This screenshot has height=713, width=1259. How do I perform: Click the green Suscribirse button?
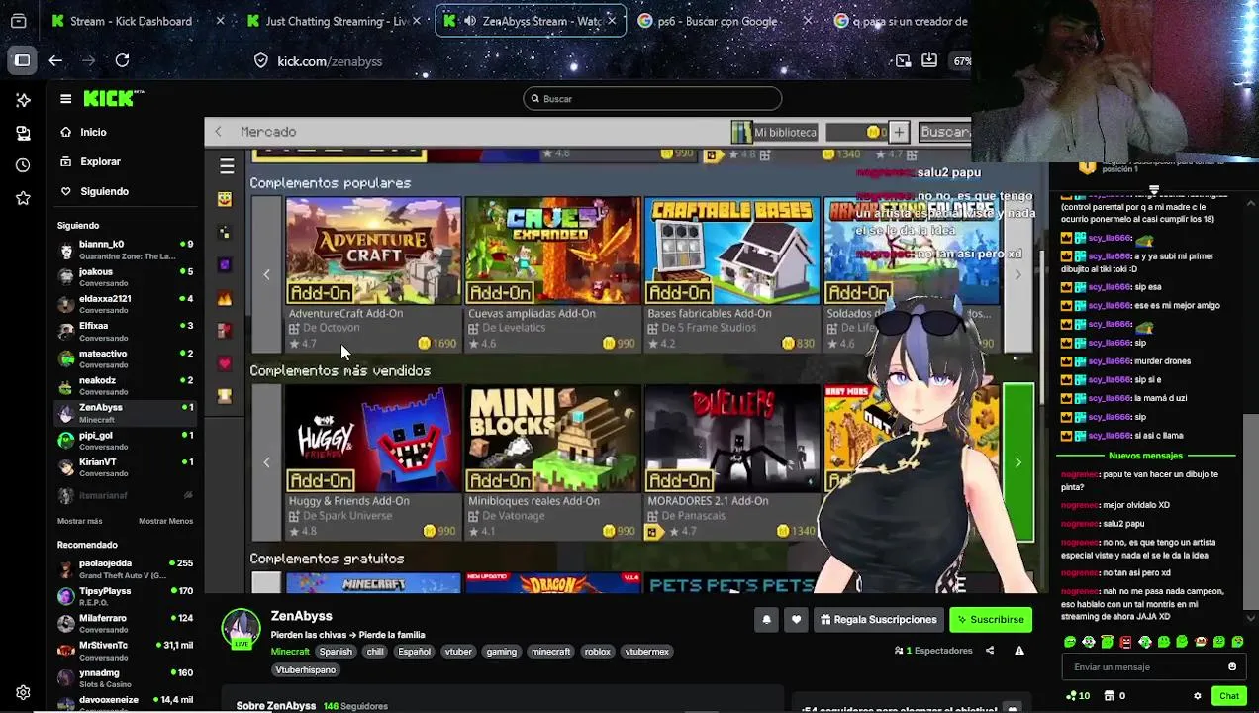point(990,620)
